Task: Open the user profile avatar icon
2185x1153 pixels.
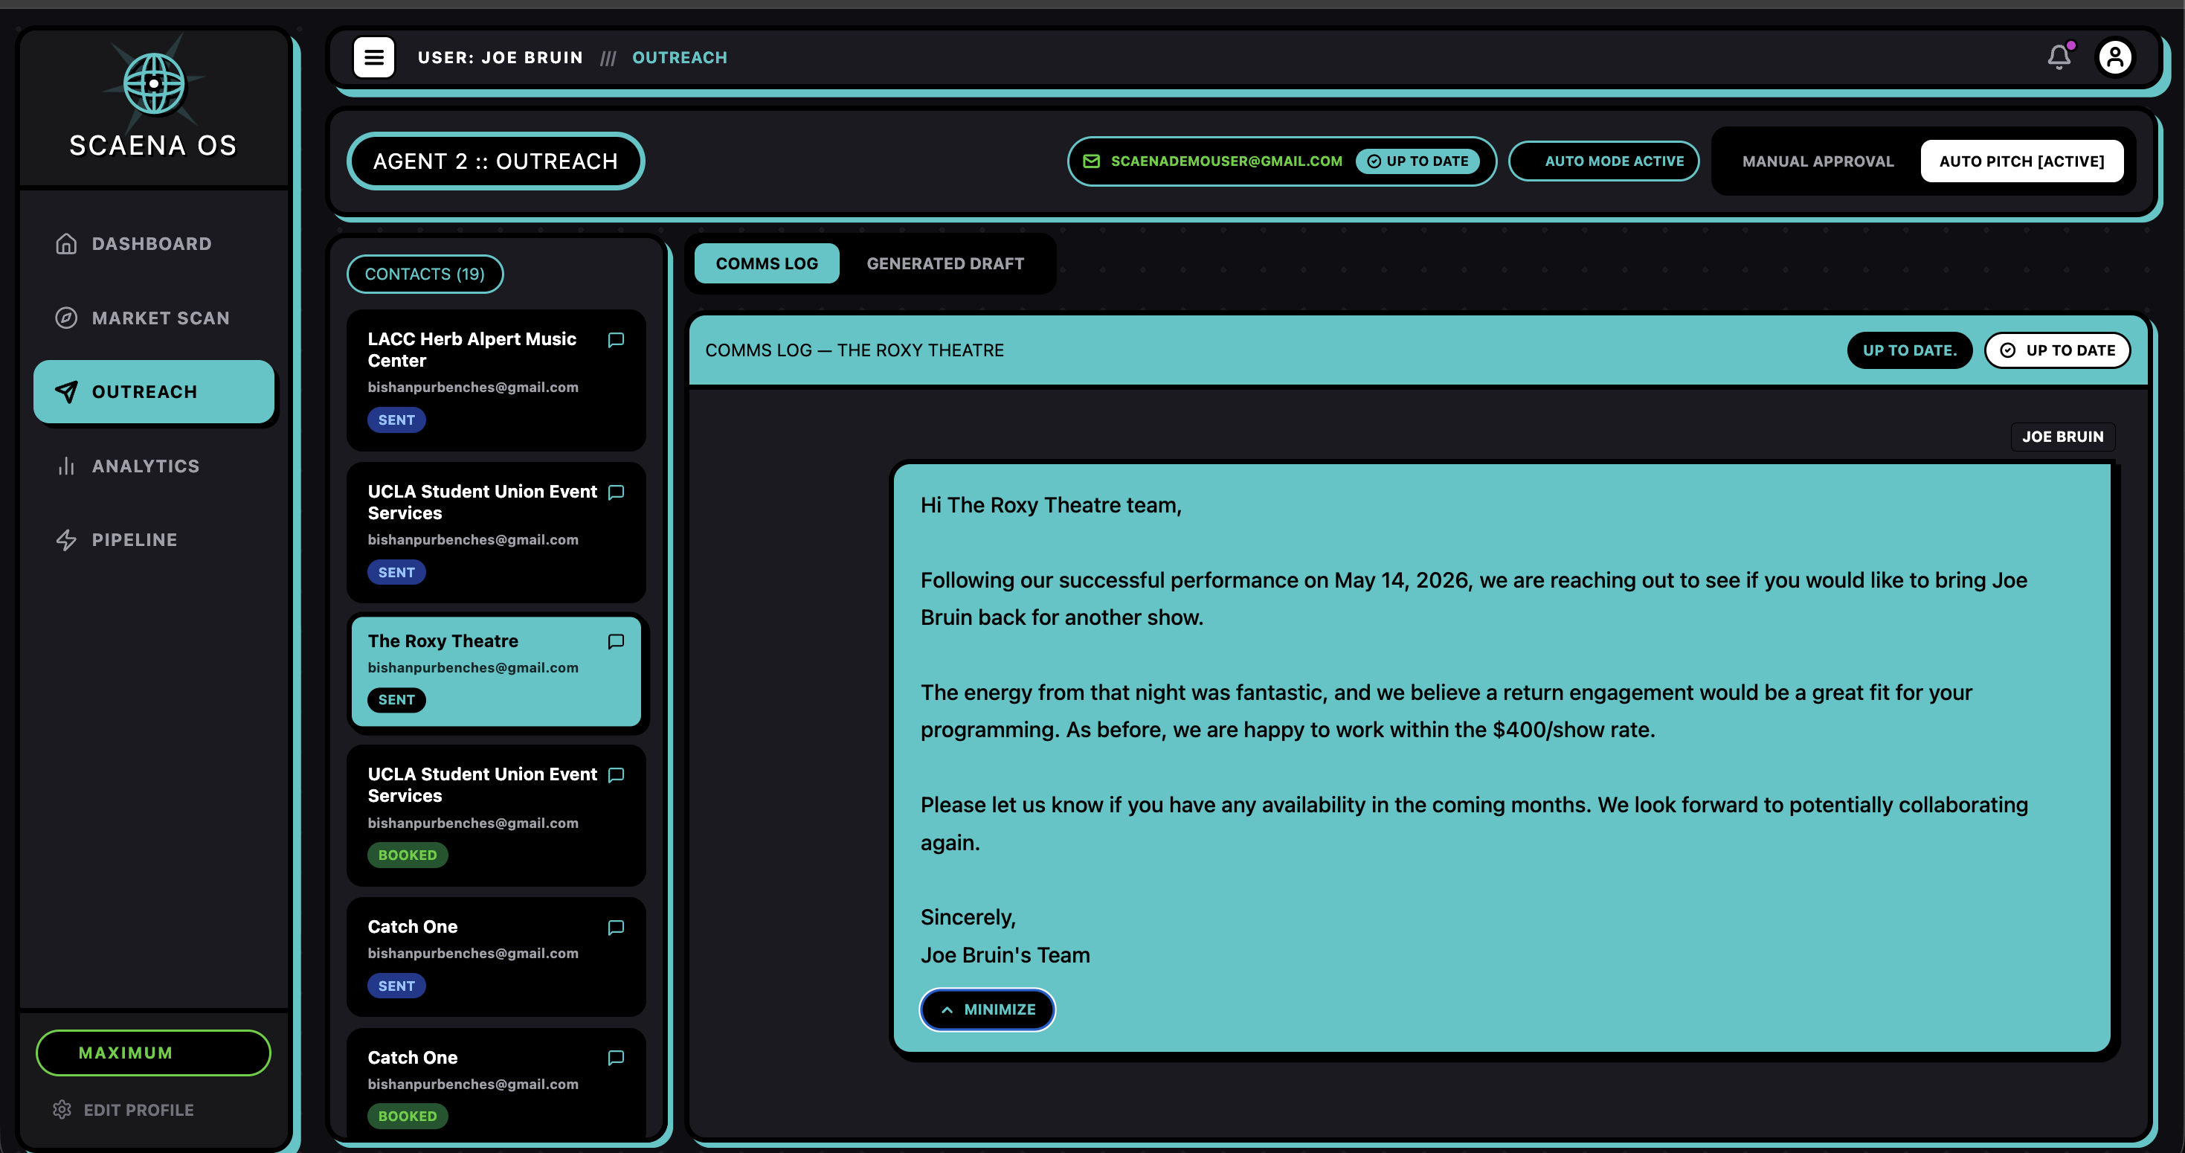Action: point(2114,57)
